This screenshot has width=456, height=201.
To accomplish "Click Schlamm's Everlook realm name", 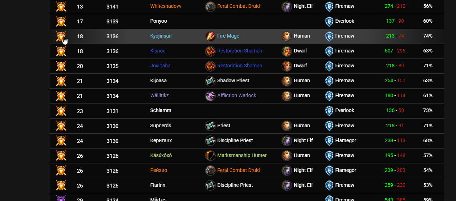I will click(x=344, y=111).
